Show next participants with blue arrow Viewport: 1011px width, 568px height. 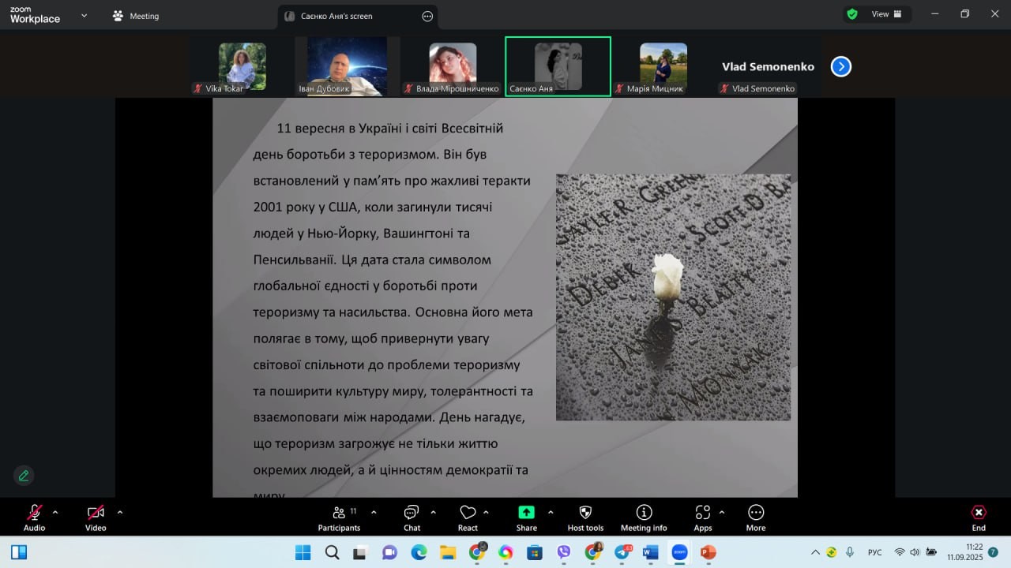click(x=841, y=67)
